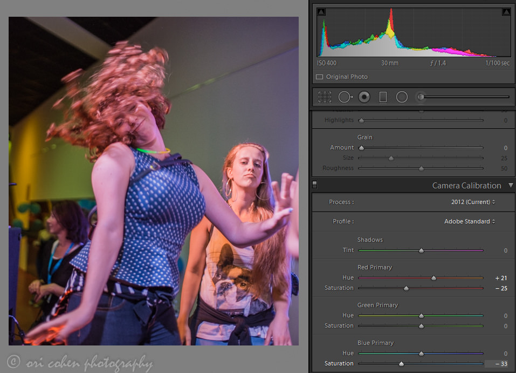Click the histogram graph
516x373 pixels.
click(x=414, y=32)
